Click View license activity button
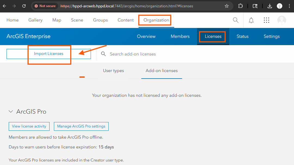 coord(29,126)
